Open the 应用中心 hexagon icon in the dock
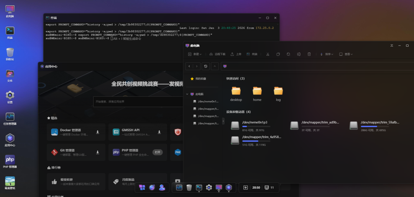Viewport: 414px width, 197px height. (229, 187)
